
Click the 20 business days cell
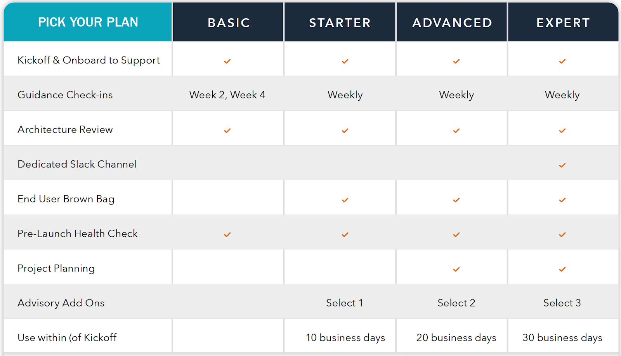click(x=456, y=338)
